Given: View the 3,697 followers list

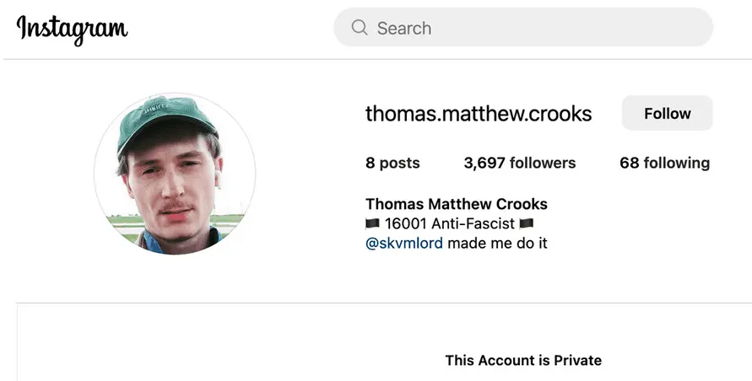Looking at the screenshot, I should 519,164.
